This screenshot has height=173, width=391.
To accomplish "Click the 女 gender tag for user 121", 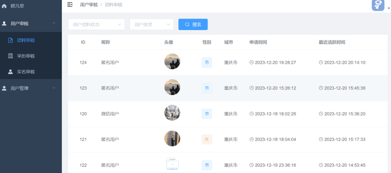I will point(207,139).
